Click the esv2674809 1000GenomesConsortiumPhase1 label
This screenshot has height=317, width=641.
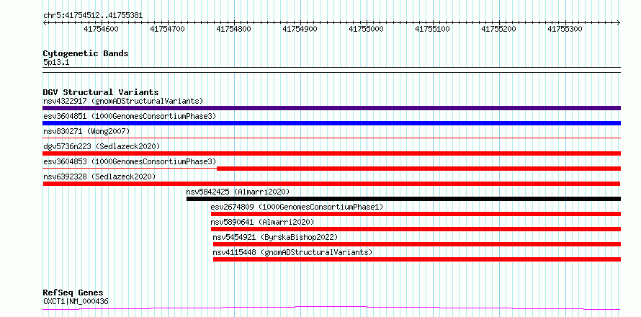pyautogui.click(x=297, y=207)
